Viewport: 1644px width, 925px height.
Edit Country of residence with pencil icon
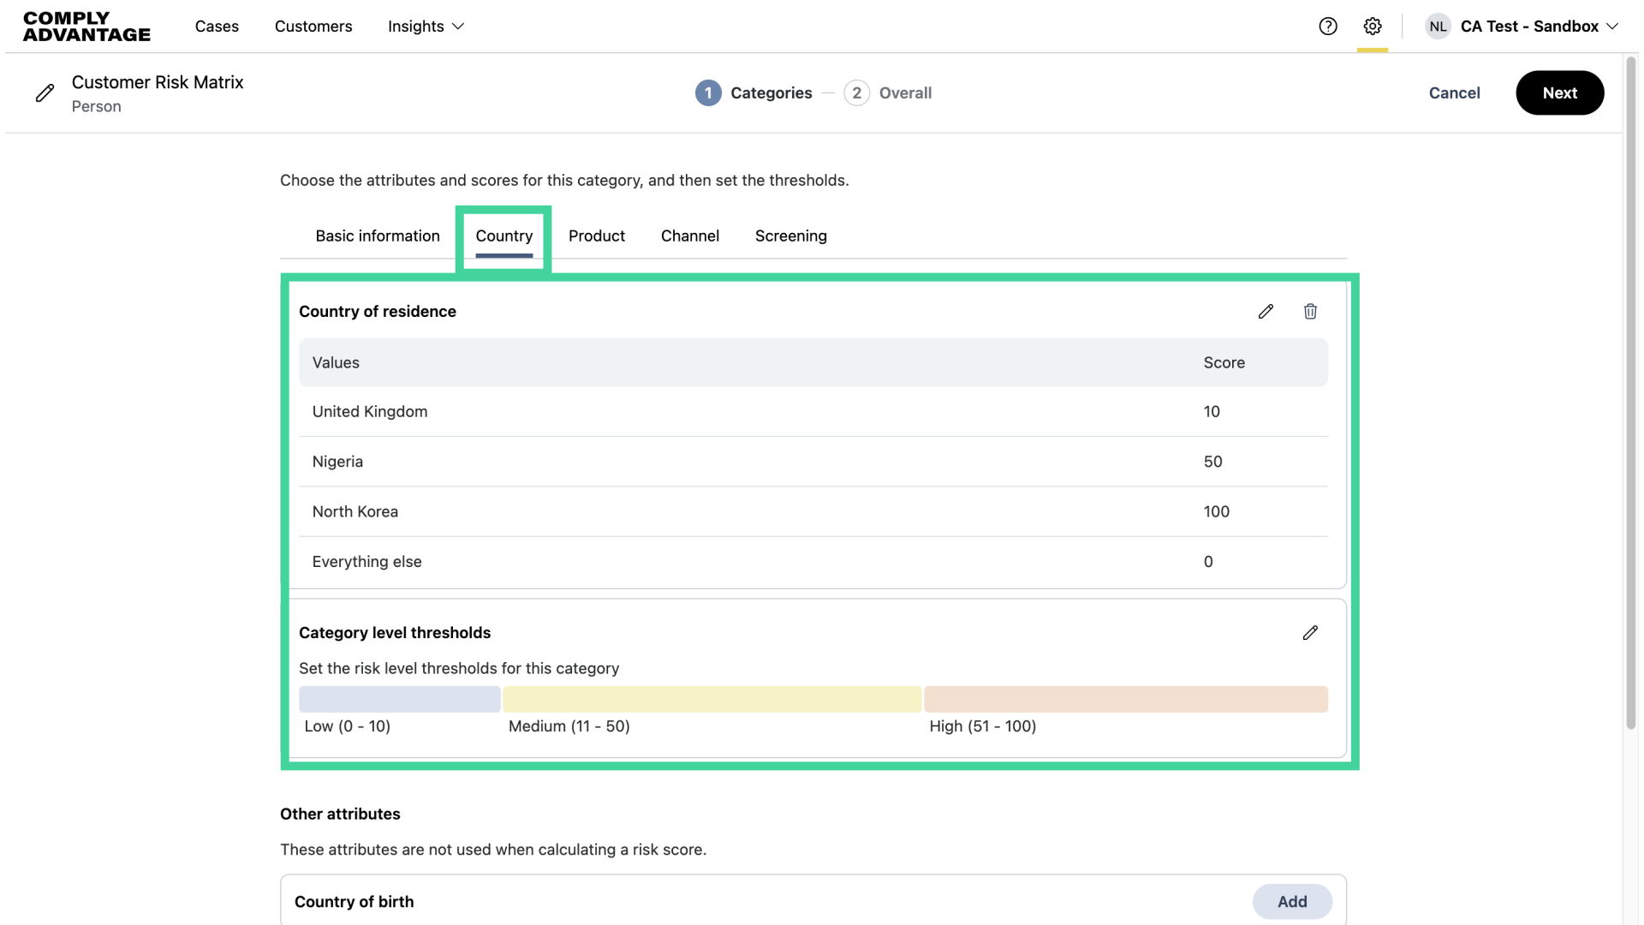pos(1266,311)
